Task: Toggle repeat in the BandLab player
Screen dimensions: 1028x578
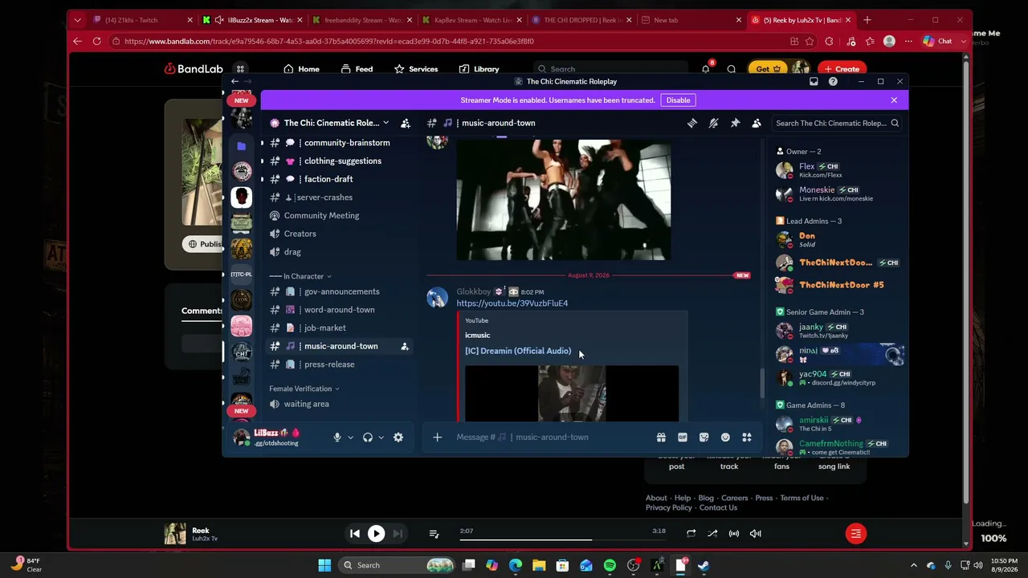Action: pos(691,534)
